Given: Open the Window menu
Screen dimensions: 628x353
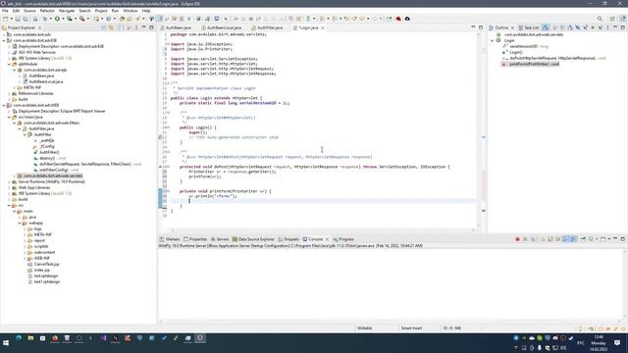Looking at the screenshot, I should 131,11.
